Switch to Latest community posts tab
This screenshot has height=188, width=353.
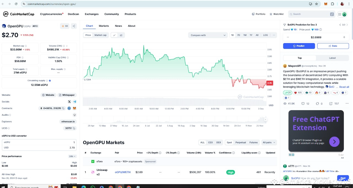tap(332, 58)
